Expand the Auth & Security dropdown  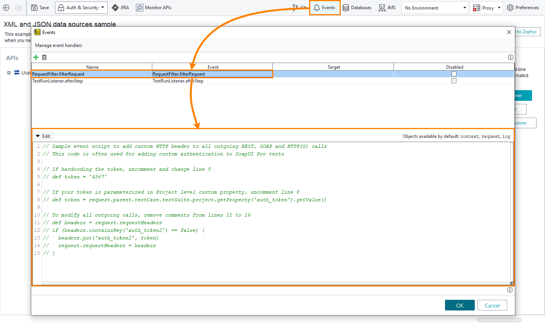[x=102, y=7]
